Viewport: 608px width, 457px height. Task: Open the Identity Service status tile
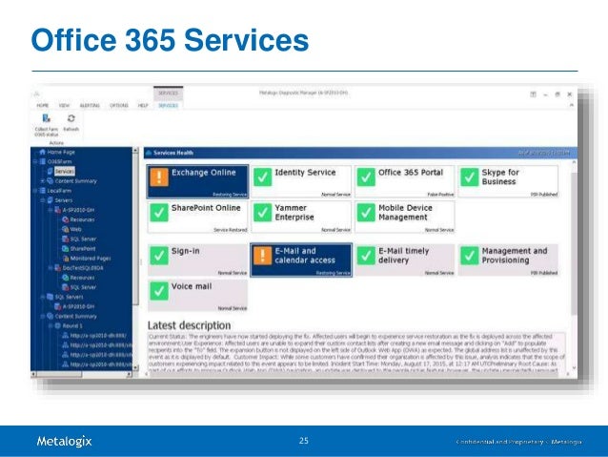coord(301,181)
